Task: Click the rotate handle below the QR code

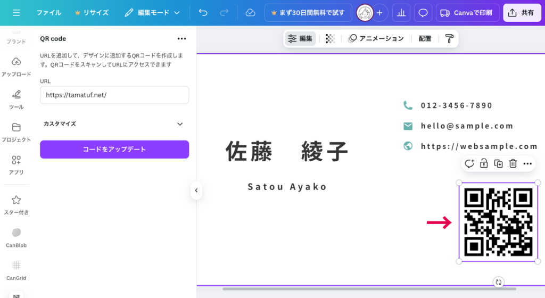Action: pyautogui.click(x=498, y=282)
